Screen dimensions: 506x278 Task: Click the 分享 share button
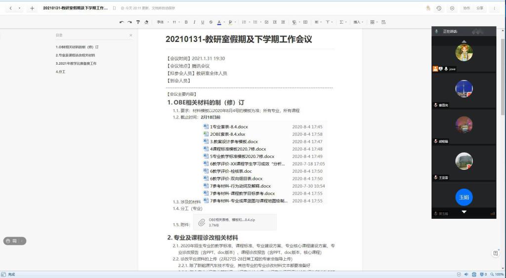click(x=479, y=8)
